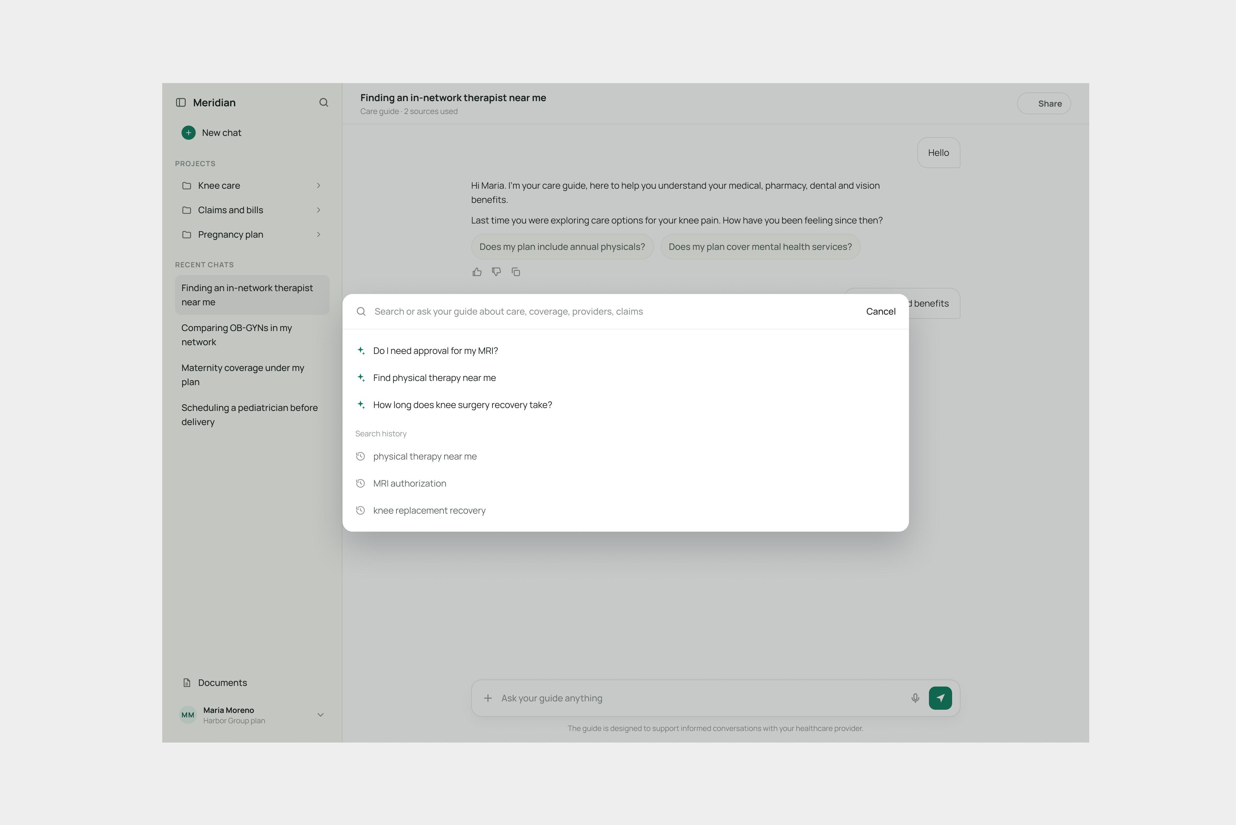Open sidebar search magnifier icon
This screenshot has height=825, width=1236.
point(323,103)
